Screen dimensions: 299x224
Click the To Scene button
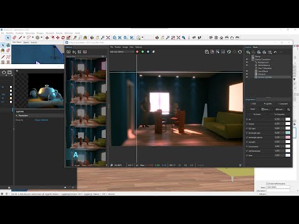[x=257, y=114]
